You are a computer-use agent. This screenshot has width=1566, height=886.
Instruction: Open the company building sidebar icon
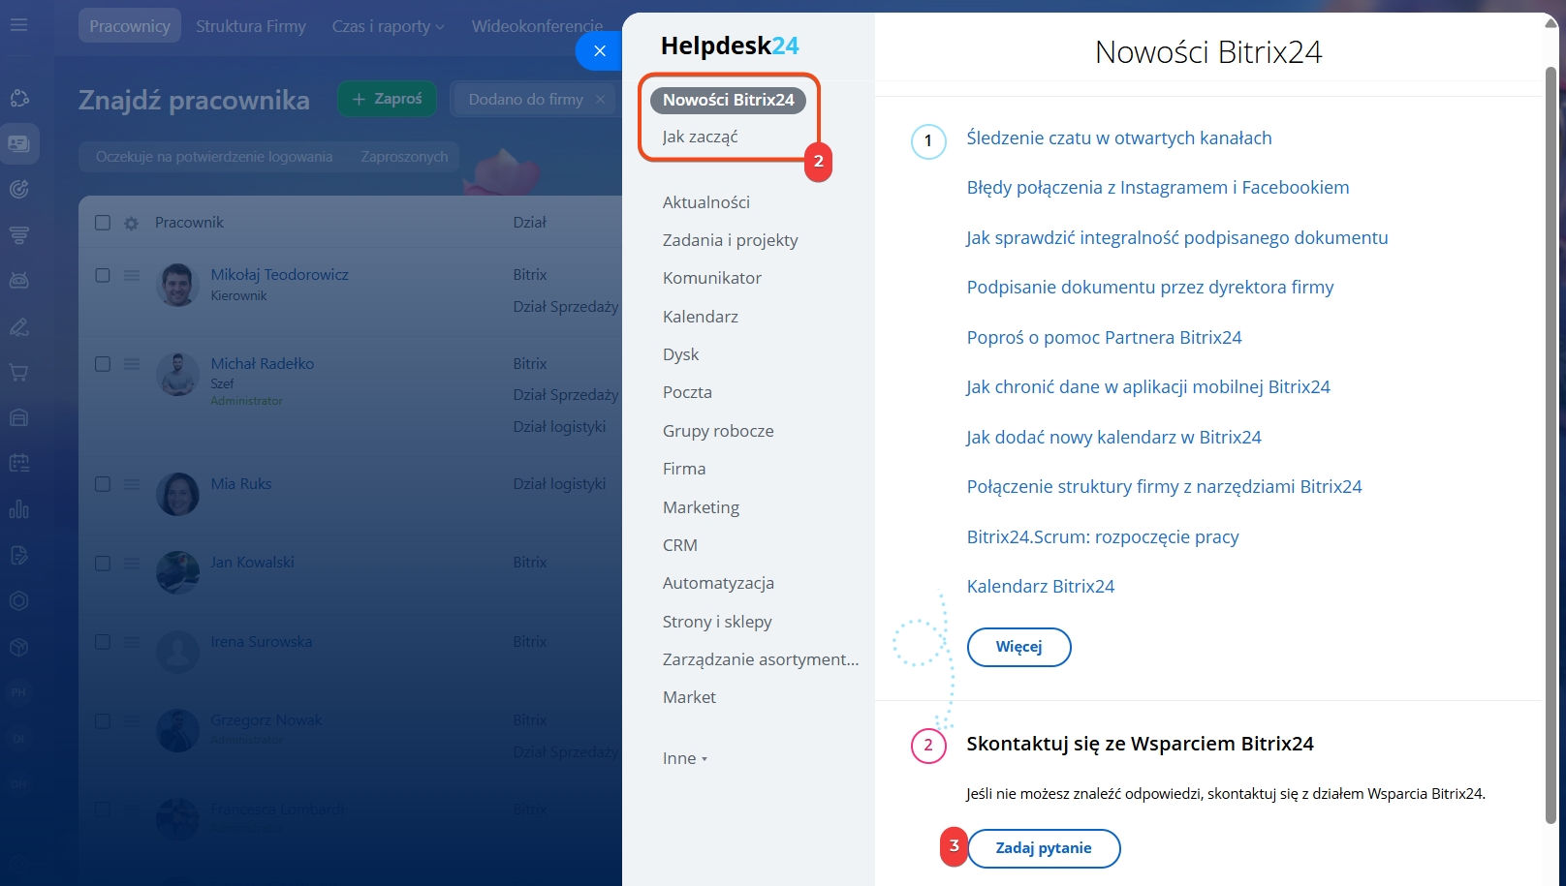coord(19,417)
